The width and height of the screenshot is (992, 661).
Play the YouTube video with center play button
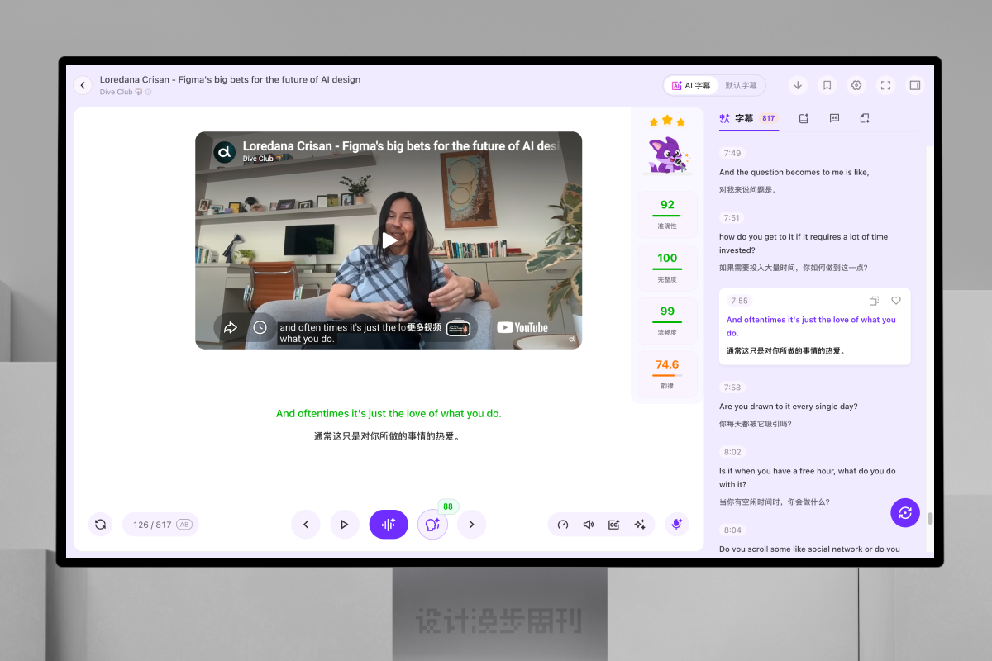pyautogui.click(x=389, y=240)
